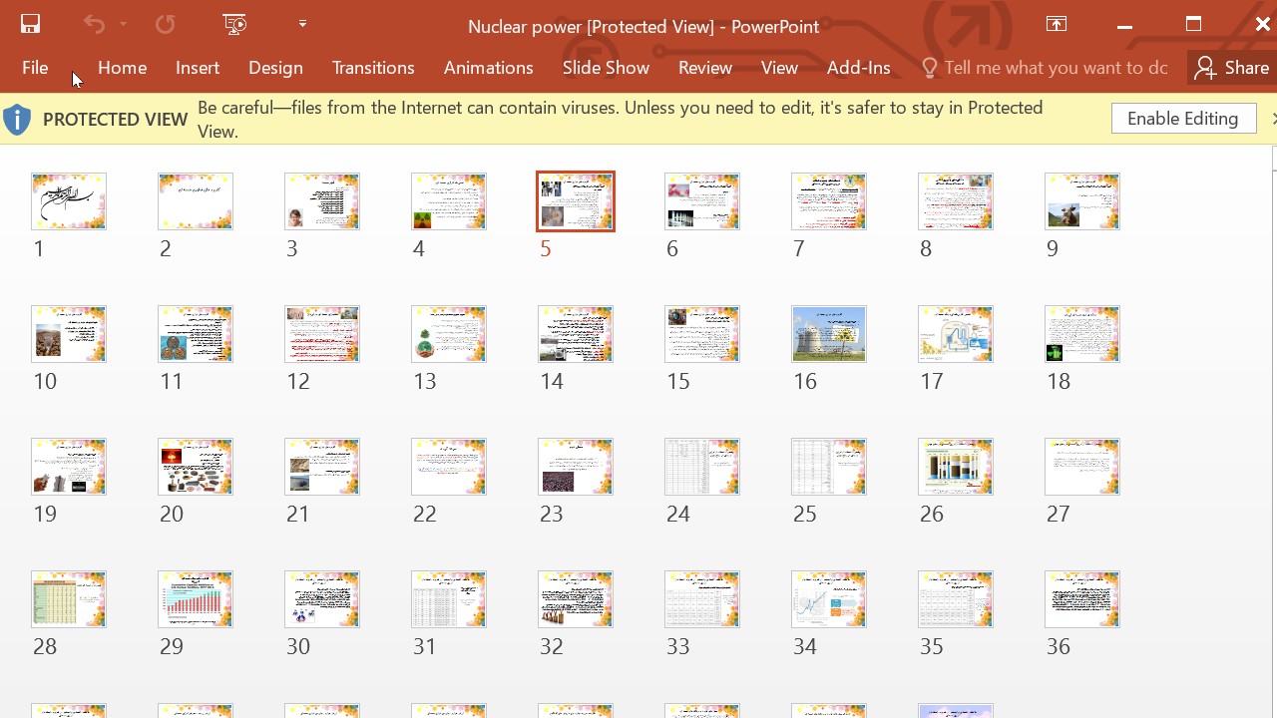This screenshot has height=718, width=1277.
Task: Select slide 2 thumbnail
Action: [196, 201]
